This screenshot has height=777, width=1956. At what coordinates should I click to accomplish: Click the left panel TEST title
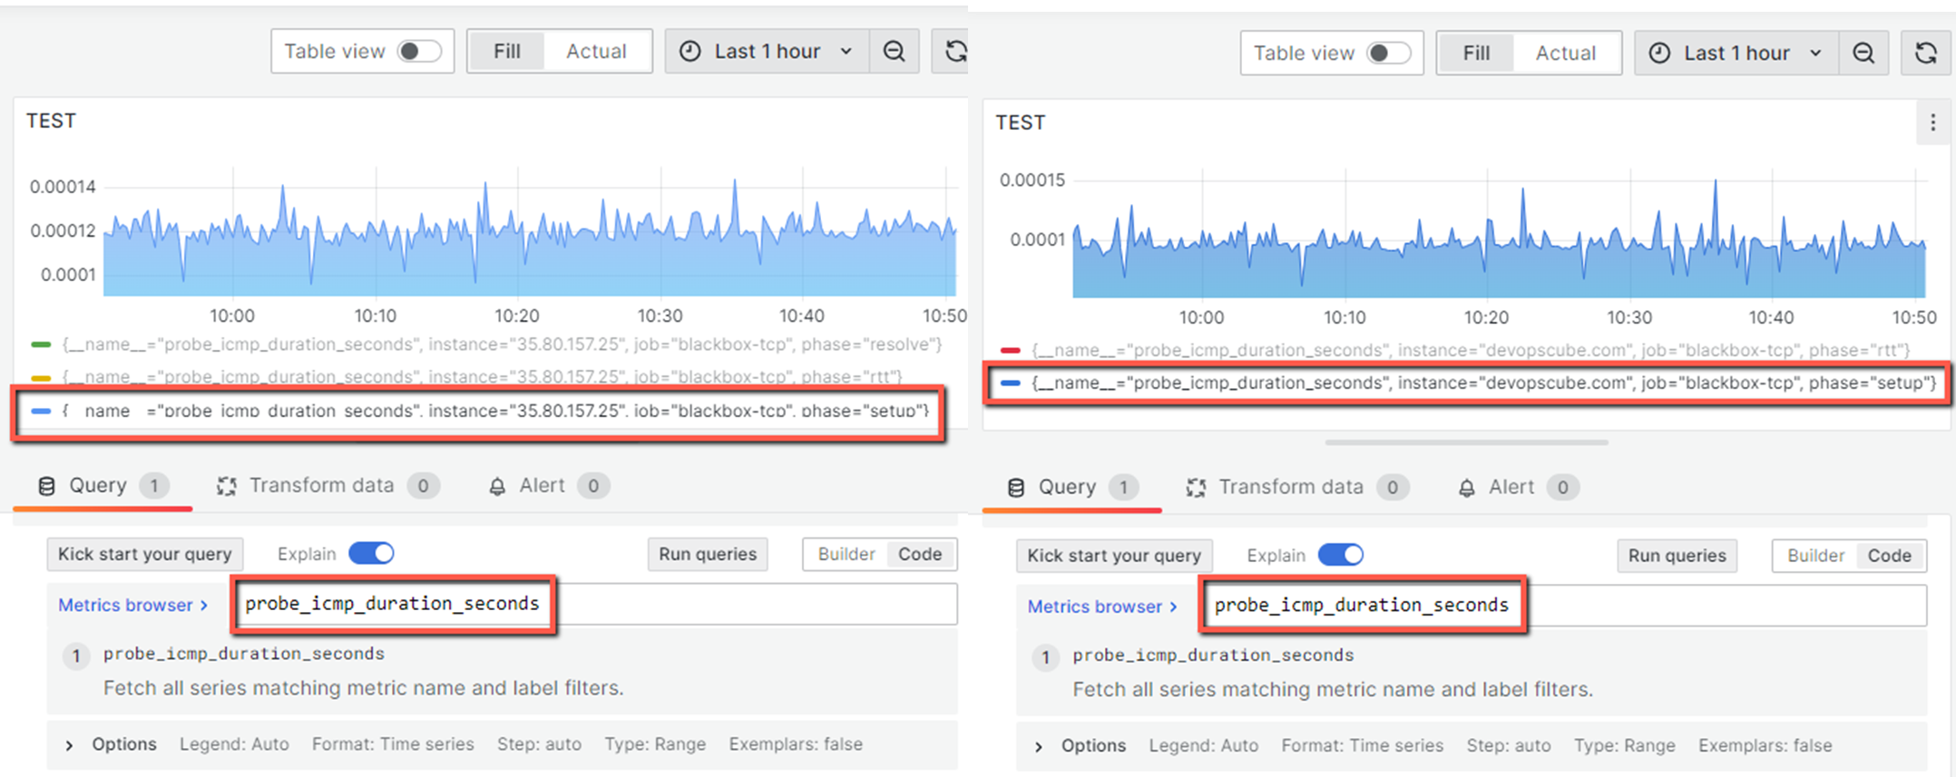51,121
